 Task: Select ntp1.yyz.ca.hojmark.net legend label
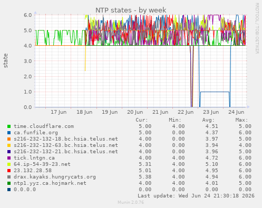coord(50,183)
